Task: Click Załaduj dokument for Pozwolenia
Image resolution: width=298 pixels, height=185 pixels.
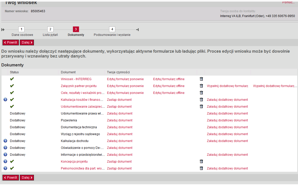Action: coord(120,120)
